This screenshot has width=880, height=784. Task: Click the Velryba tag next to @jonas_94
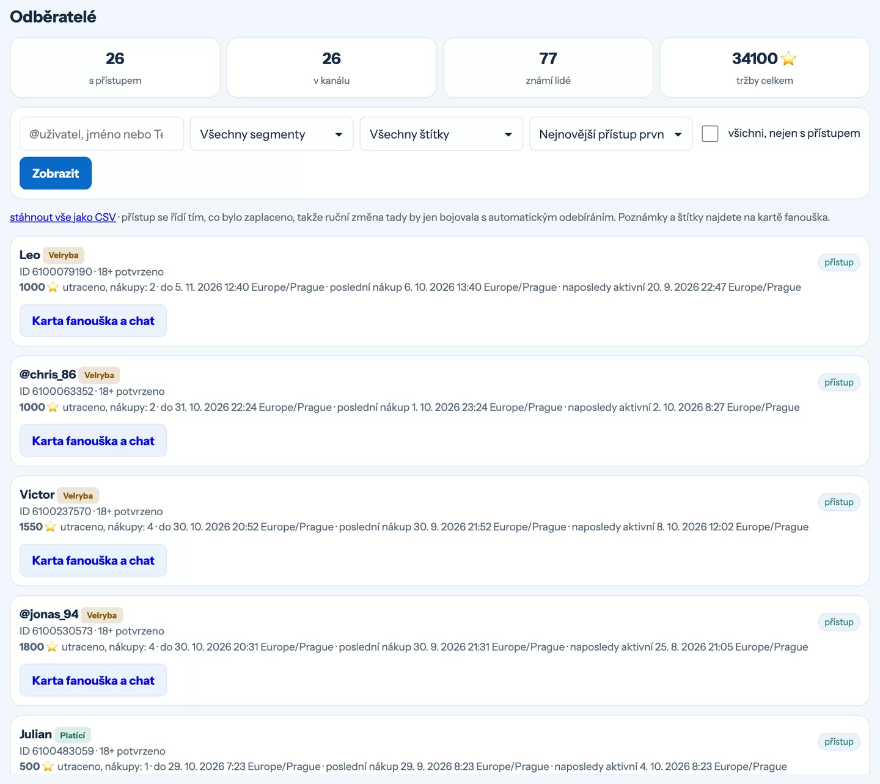[x=101, y=615]
